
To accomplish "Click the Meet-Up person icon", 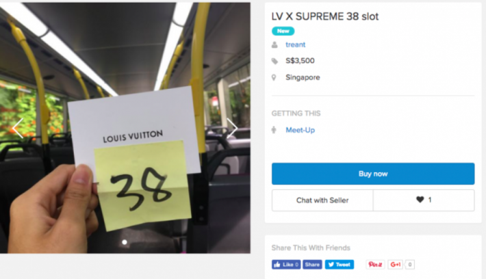I will [x=274, y=130].
